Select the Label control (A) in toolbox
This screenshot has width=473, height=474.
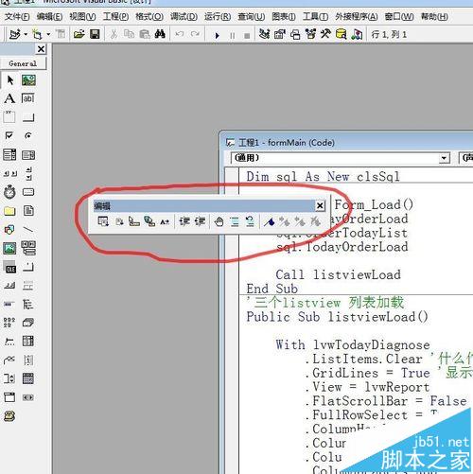click(x=9, y=98)
